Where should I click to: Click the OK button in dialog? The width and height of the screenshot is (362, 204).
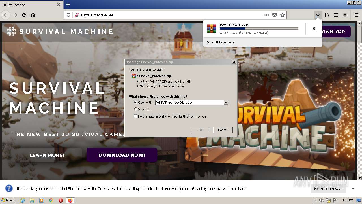[x=200, y=130]
